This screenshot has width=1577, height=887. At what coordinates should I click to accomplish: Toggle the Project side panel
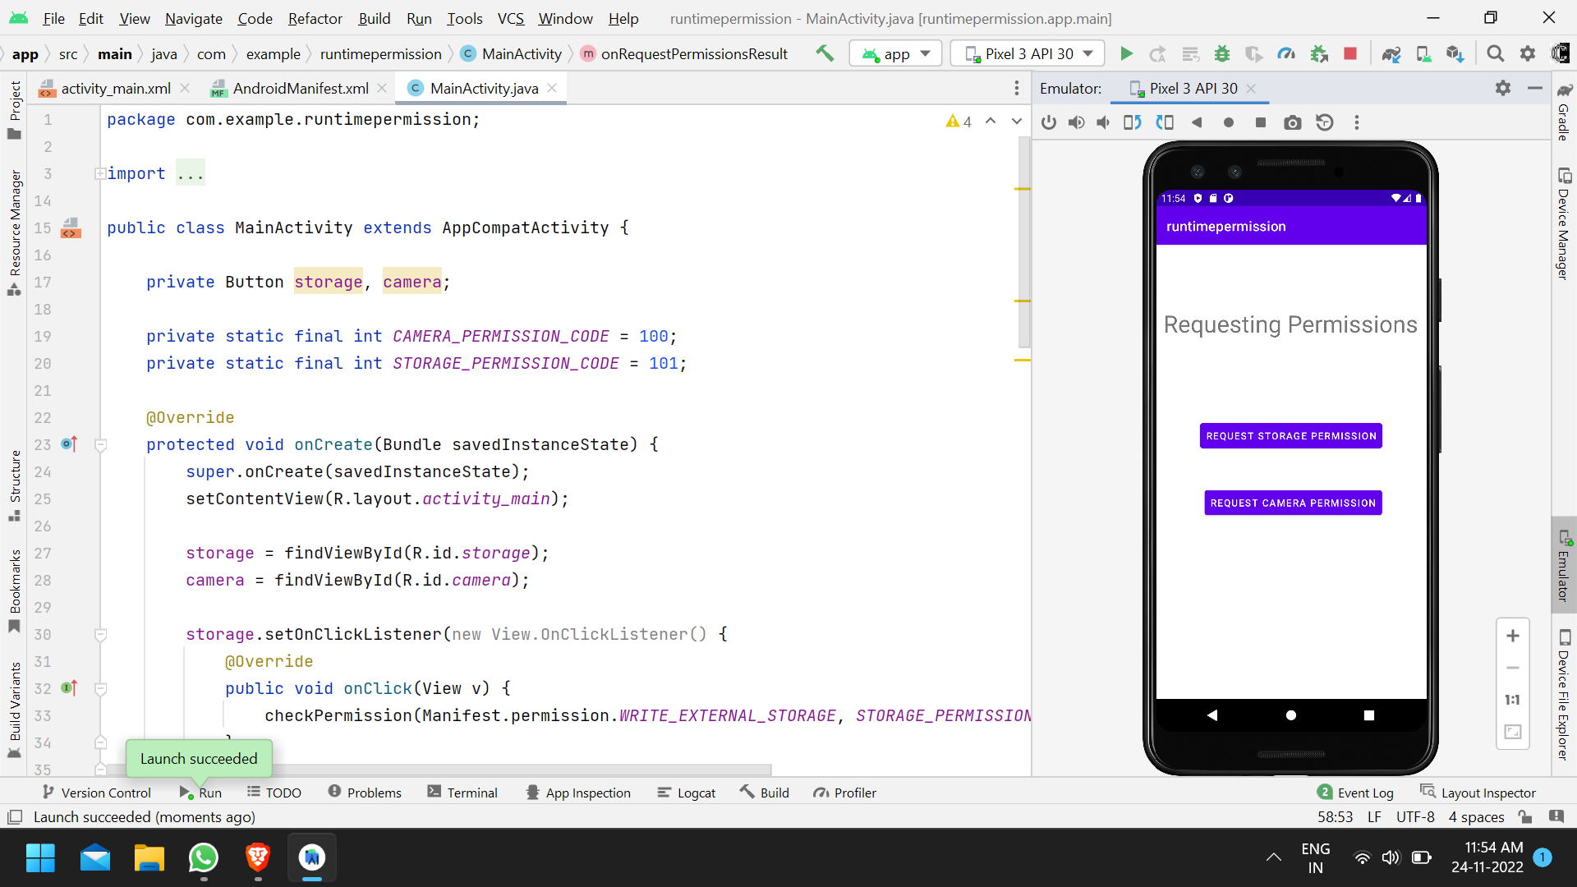[15, 107]
